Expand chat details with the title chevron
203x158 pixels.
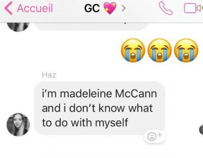tap(123, 8)
